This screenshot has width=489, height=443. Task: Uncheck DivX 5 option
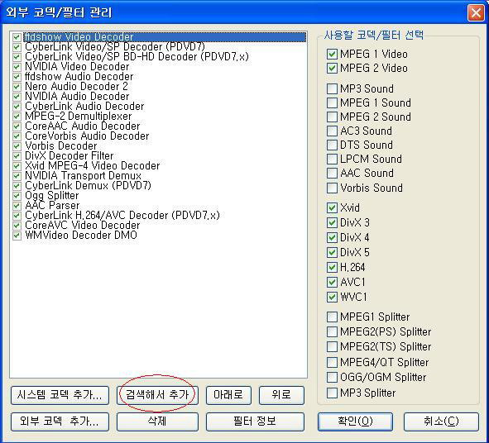[x=332, y=252]
